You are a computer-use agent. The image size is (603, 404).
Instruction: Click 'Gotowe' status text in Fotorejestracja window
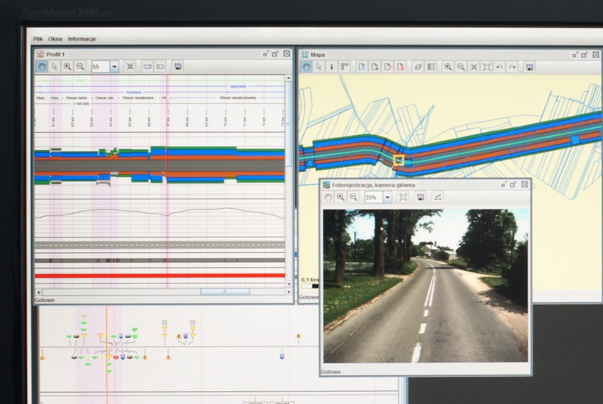330,372
